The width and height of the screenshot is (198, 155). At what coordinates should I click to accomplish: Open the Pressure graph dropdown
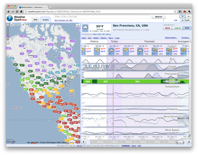(x=178, y=110)
